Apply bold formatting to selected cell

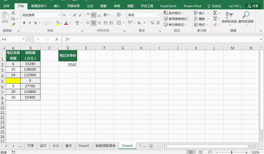point(24,23)
